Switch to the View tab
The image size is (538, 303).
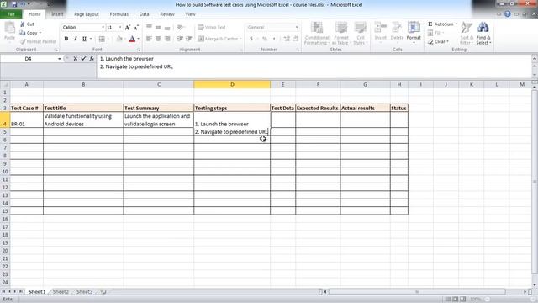(190, 14)
